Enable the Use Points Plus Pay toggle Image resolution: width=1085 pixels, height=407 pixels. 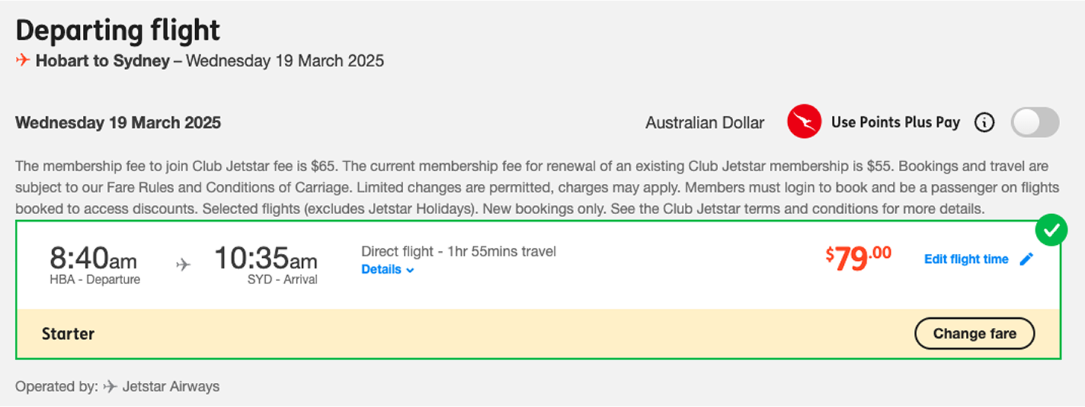point(1035,122)
